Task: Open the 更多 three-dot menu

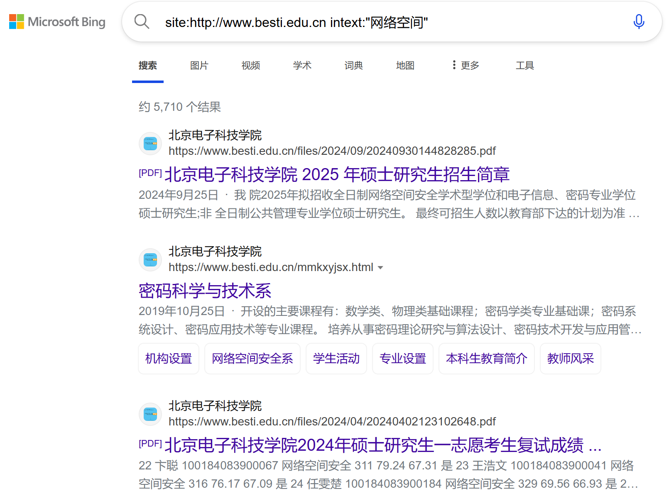Action: tap(466, 65)
